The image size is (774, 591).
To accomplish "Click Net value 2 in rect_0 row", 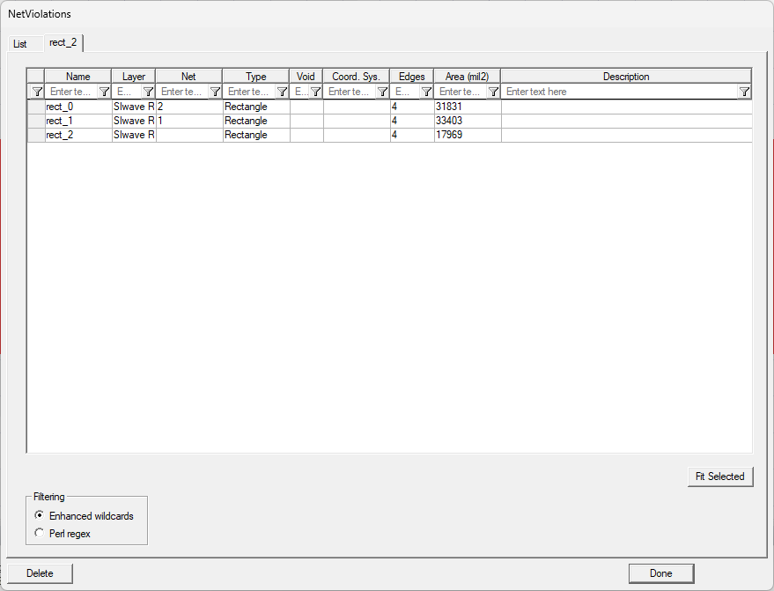I will tap(189, 107).
